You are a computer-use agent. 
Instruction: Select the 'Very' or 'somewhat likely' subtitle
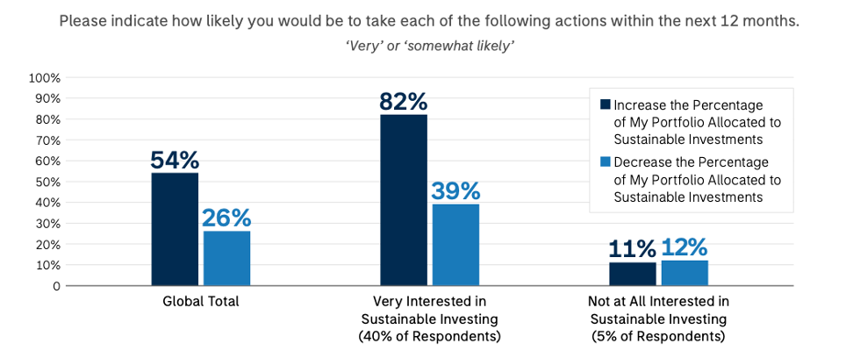429,47
